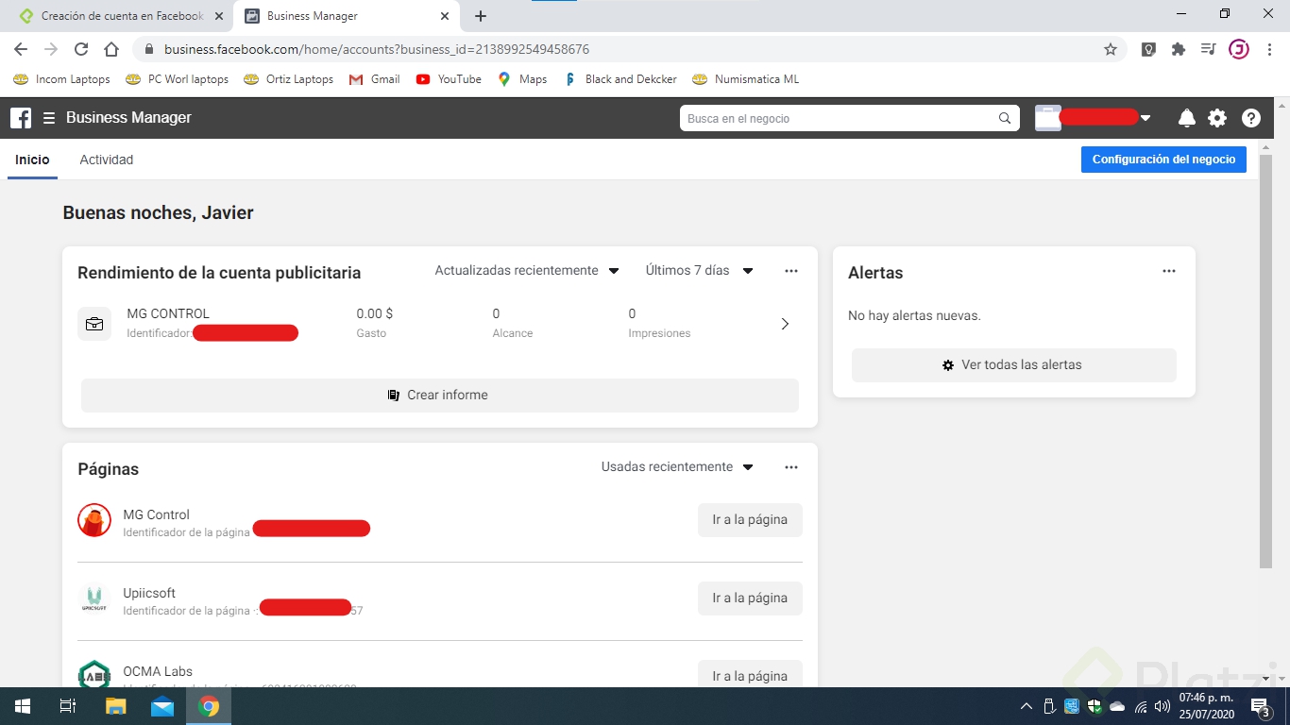The width and height of the screenshot is (1290, 725).
Task: Open the Maps bookmark
Action: pyautogui.click(x=522, y=79)
